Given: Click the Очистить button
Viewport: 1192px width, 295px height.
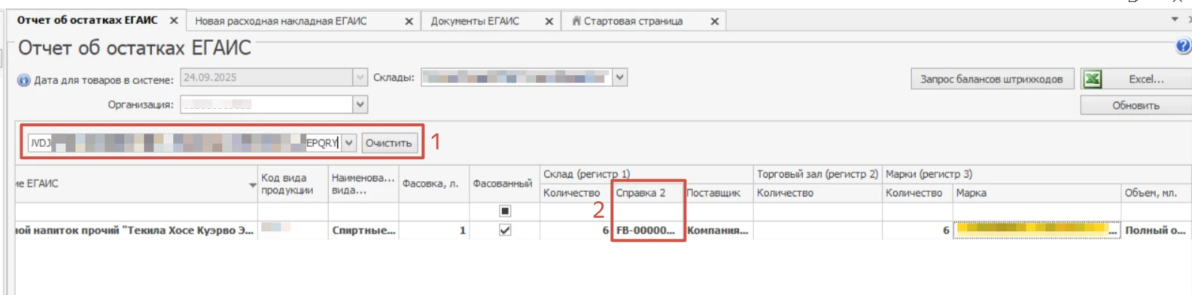Looking at the screenshot, I should tap(388, 143).
